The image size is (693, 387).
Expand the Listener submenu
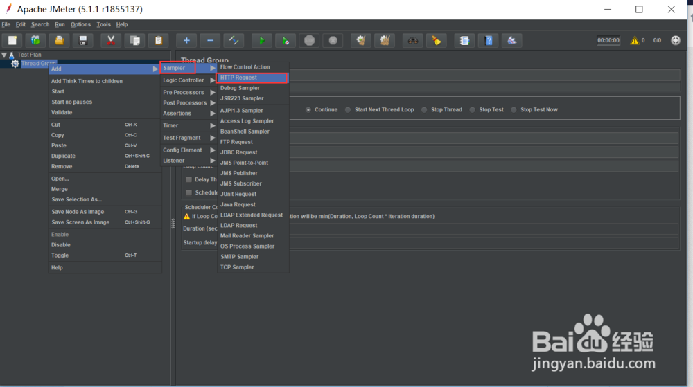[x=188, y=161]
